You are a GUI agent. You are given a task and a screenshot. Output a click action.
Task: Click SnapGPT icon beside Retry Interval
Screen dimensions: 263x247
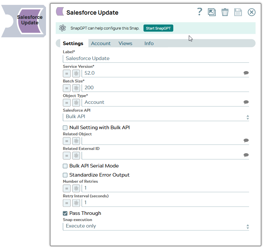pyautogui.click(x=76, y=203)
